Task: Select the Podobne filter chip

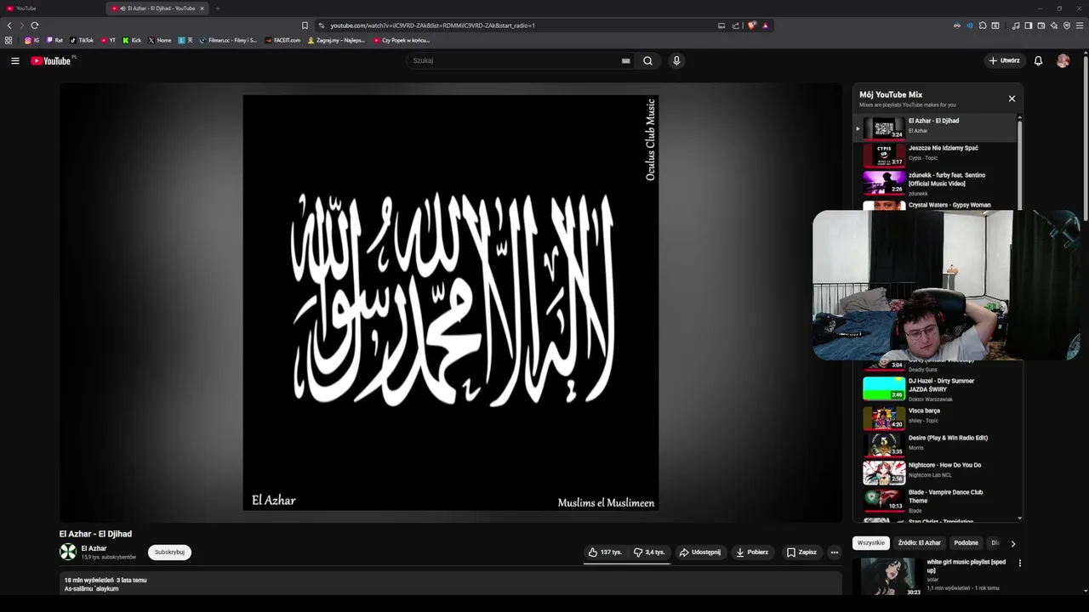Action: [x=966, y=543]
